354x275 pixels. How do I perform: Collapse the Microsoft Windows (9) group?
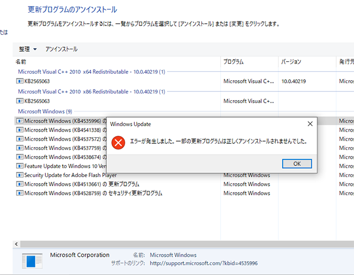(45, 112)
